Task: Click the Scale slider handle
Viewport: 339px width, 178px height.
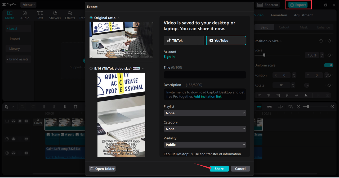Action: coord(264,55)
